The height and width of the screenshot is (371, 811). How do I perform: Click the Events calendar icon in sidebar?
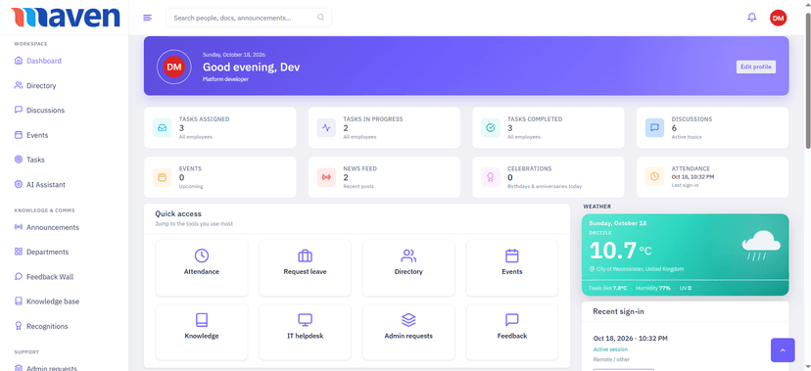coord(19,135)
